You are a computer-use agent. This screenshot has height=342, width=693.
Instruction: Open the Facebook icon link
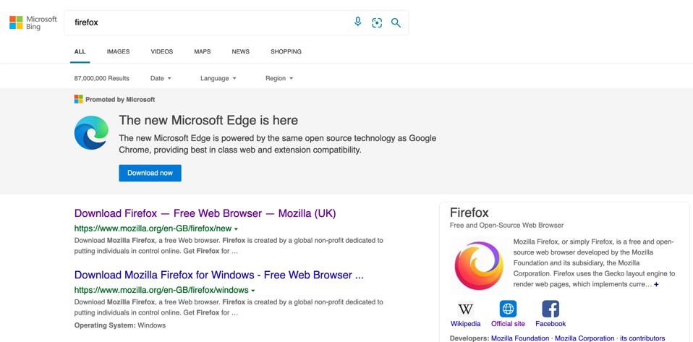coord(550,309)
